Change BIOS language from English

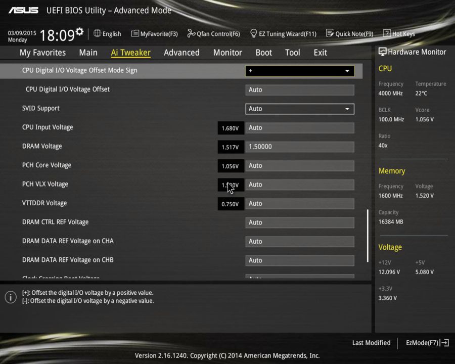(107, 33)
